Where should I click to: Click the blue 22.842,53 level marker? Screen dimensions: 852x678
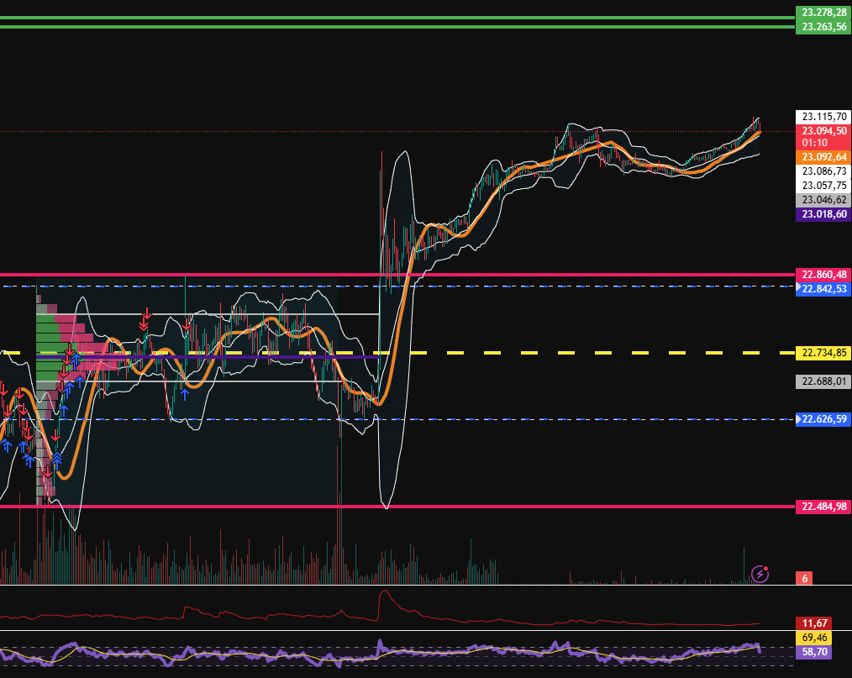point(823,289)
